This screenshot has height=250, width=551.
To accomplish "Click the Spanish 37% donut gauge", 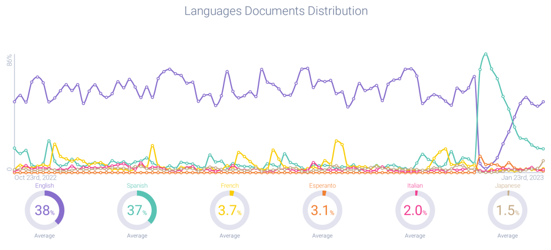I will click(x=137, y=211).
